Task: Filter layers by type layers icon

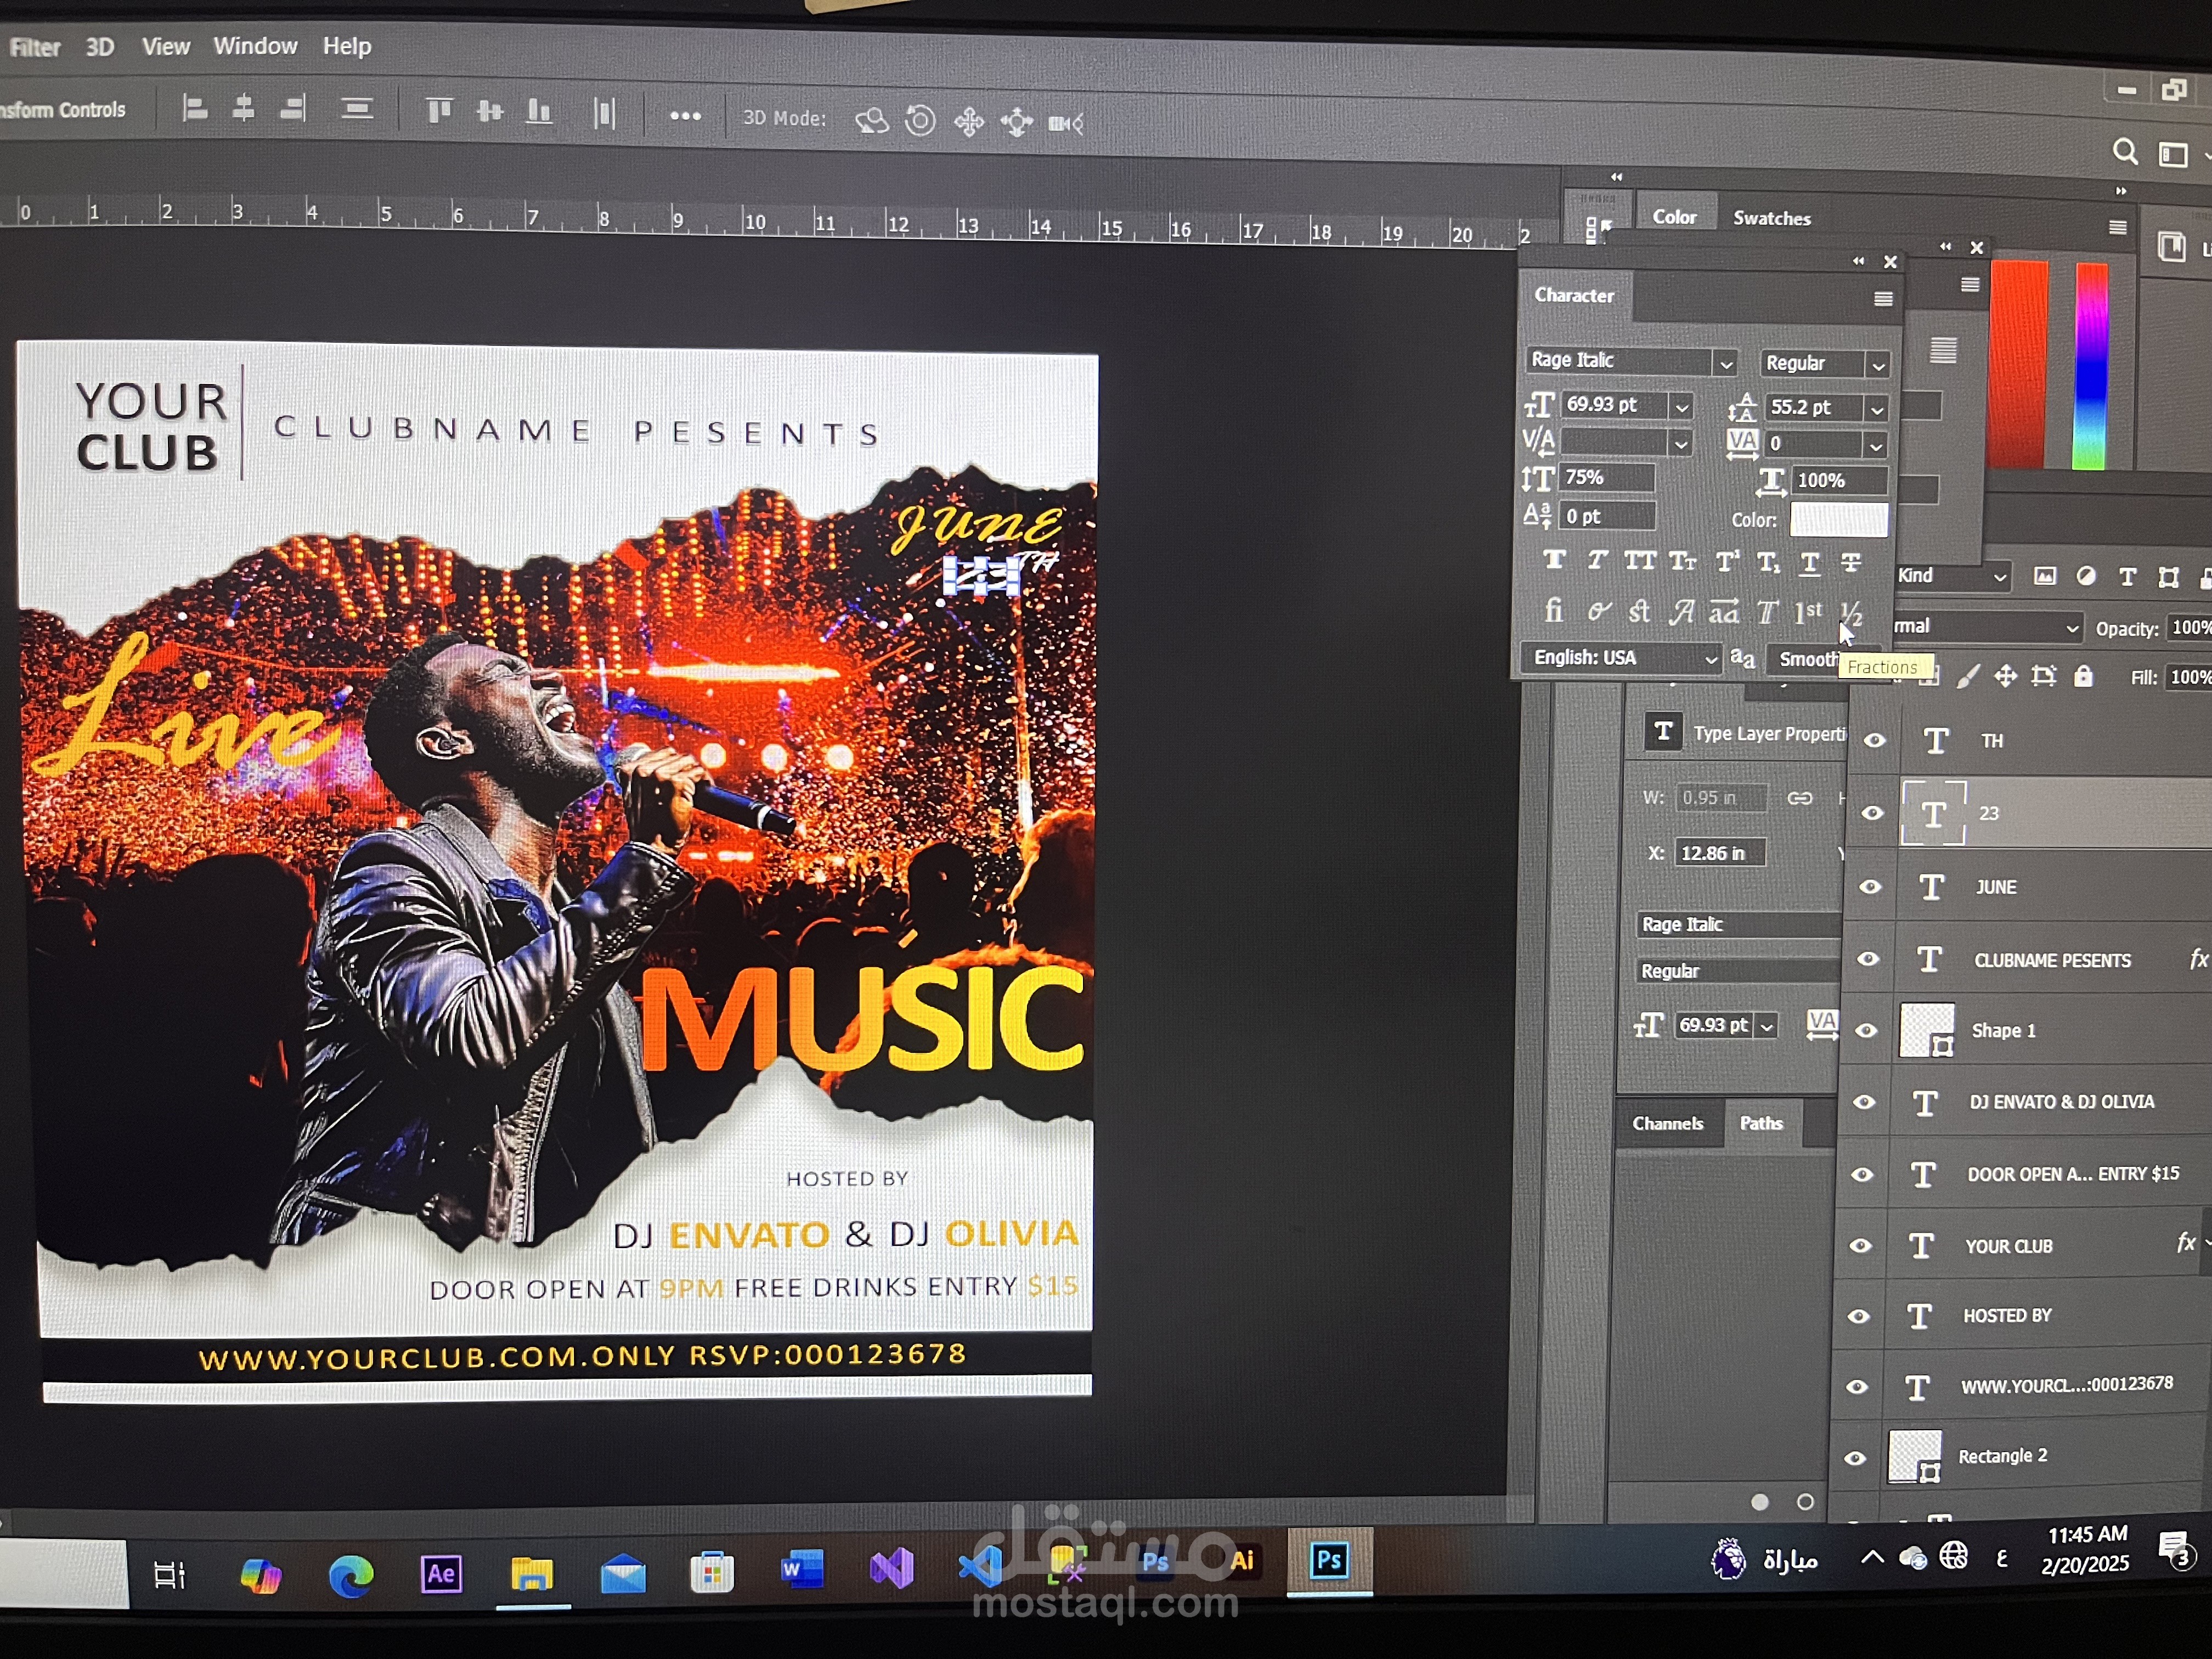Action: pos(2128,577)
